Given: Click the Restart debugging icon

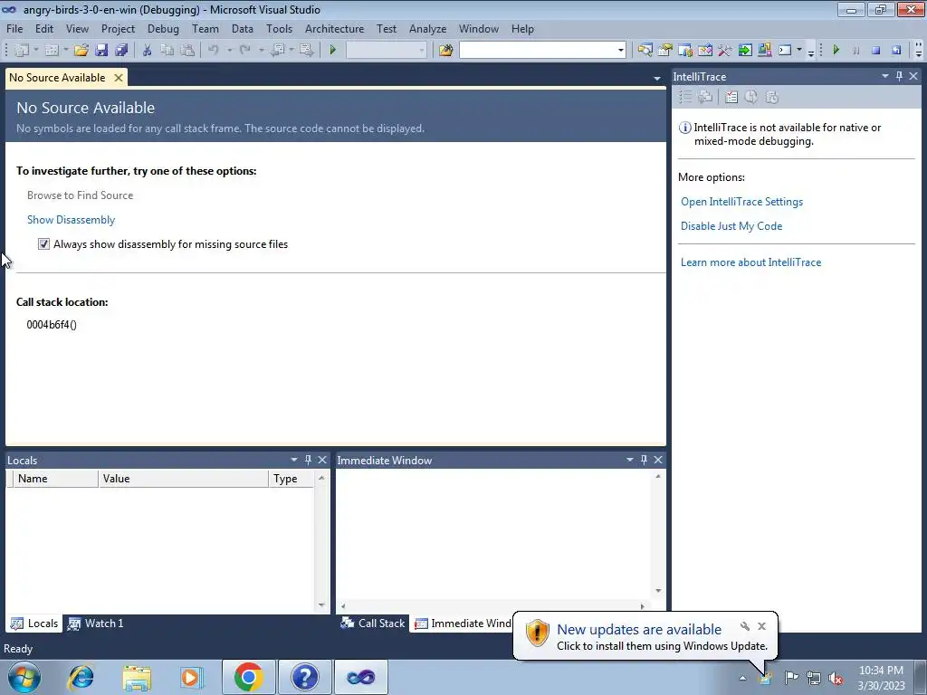Looking at the screenshot, I should coord(896,51).
